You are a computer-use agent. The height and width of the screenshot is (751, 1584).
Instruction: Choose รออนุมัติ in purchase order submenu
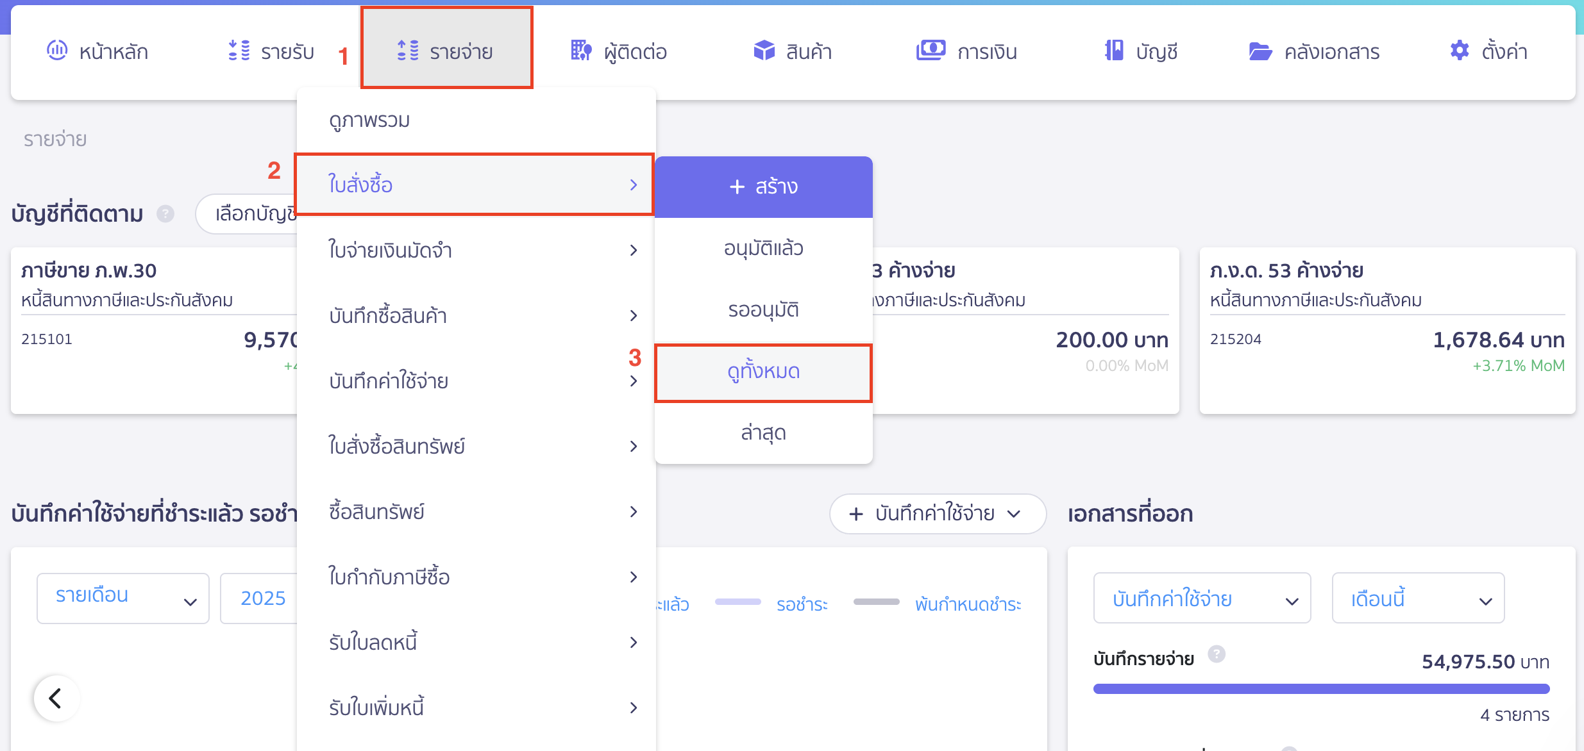(x=763, y=309)
